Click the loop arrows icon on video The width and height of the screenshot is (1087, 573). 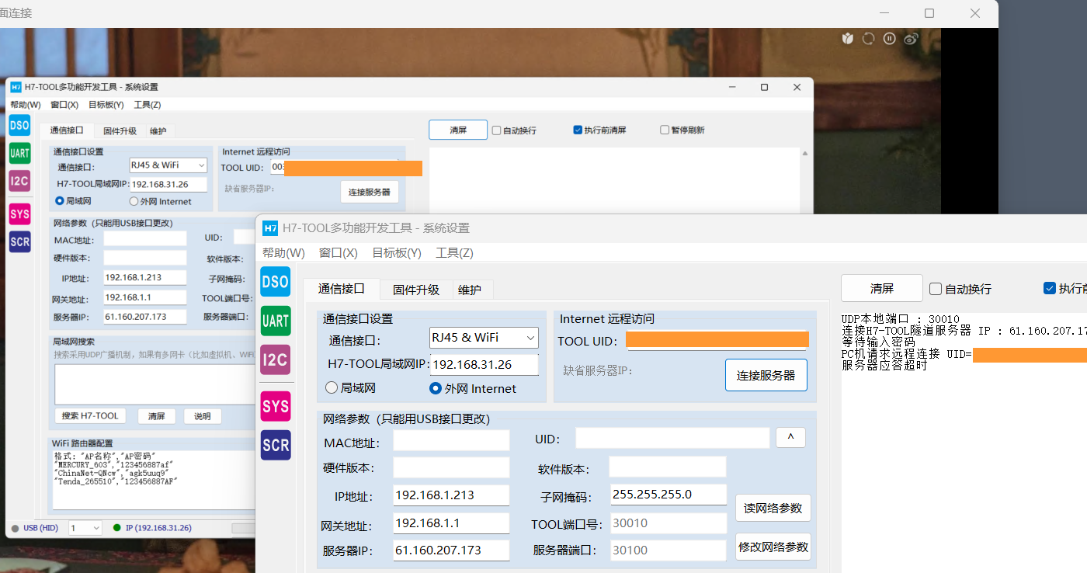coord(869,39)
